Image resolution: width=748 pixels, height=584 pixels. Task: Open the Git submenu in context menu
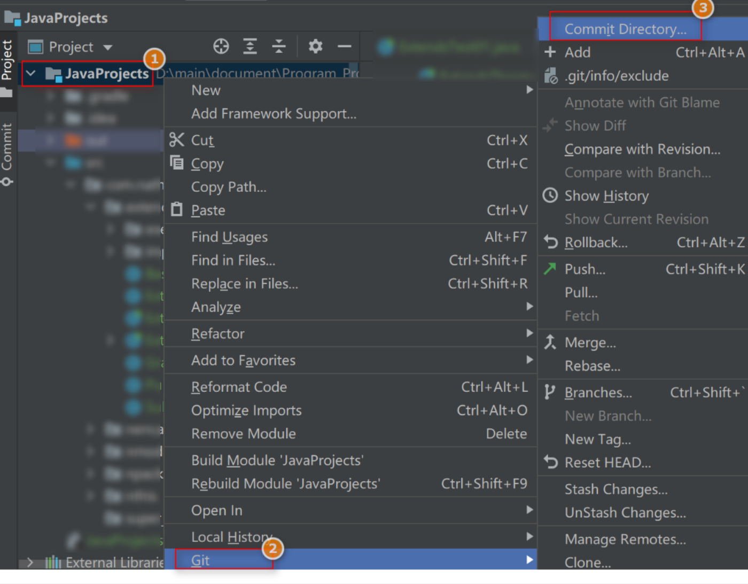pos(200,559)
